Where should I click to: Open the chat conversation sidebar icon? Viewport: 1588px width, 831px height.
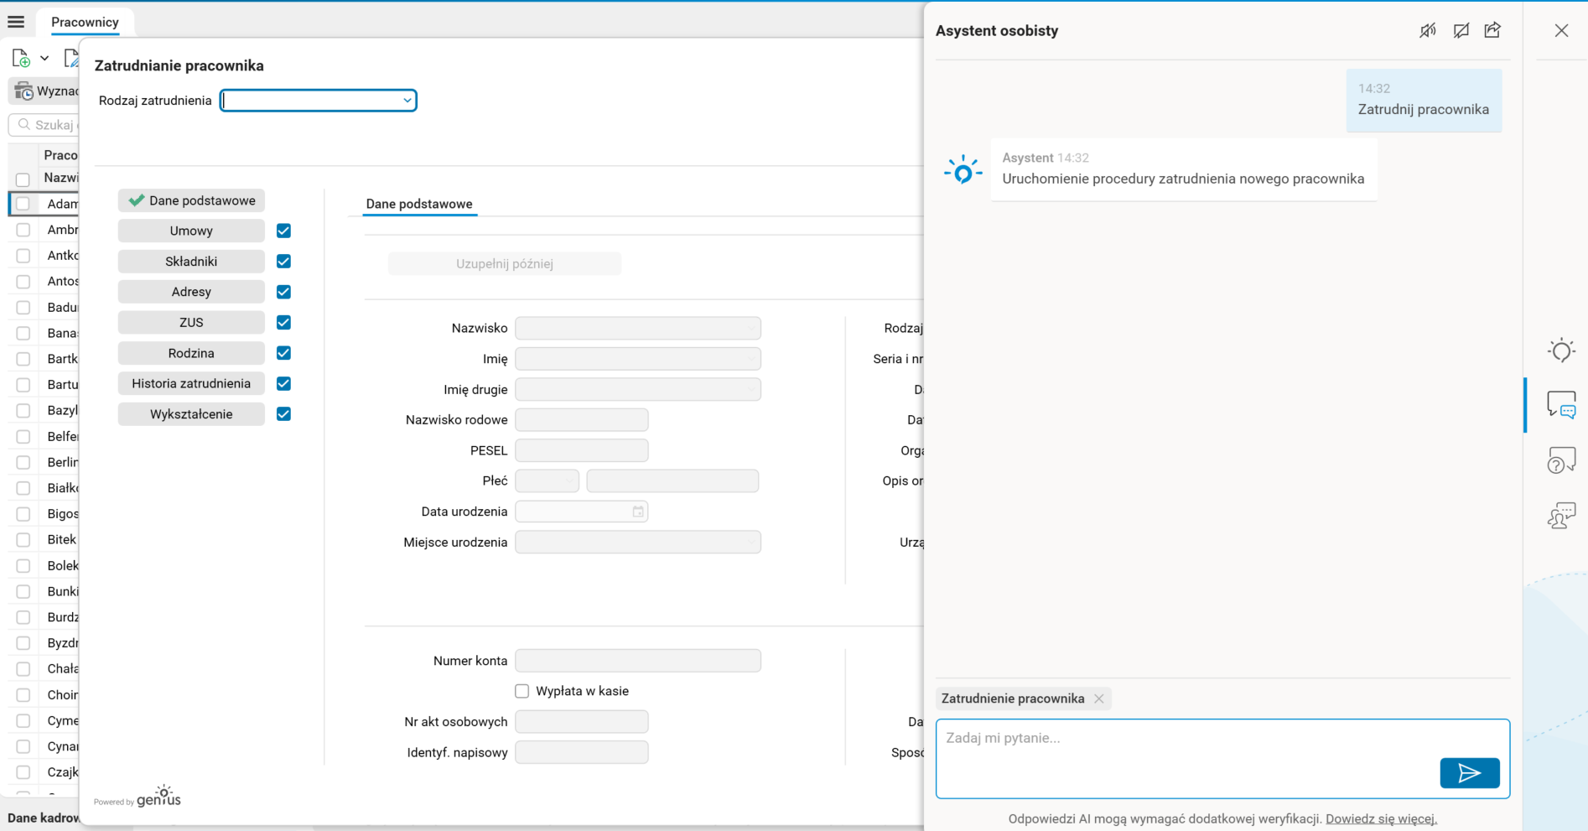(x=1560, y=405)
